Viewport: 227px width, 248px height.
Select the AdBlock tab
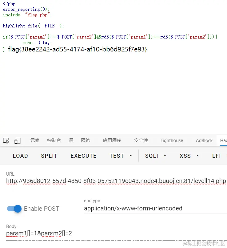pyautogui.click(x=204, y=140)
